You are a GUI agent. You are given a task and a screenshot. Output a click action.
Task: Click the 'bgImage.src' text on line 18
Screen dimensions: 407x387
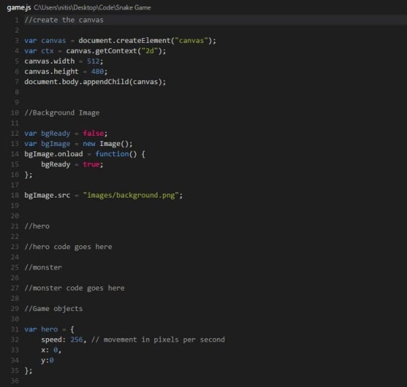pos(47,196)
